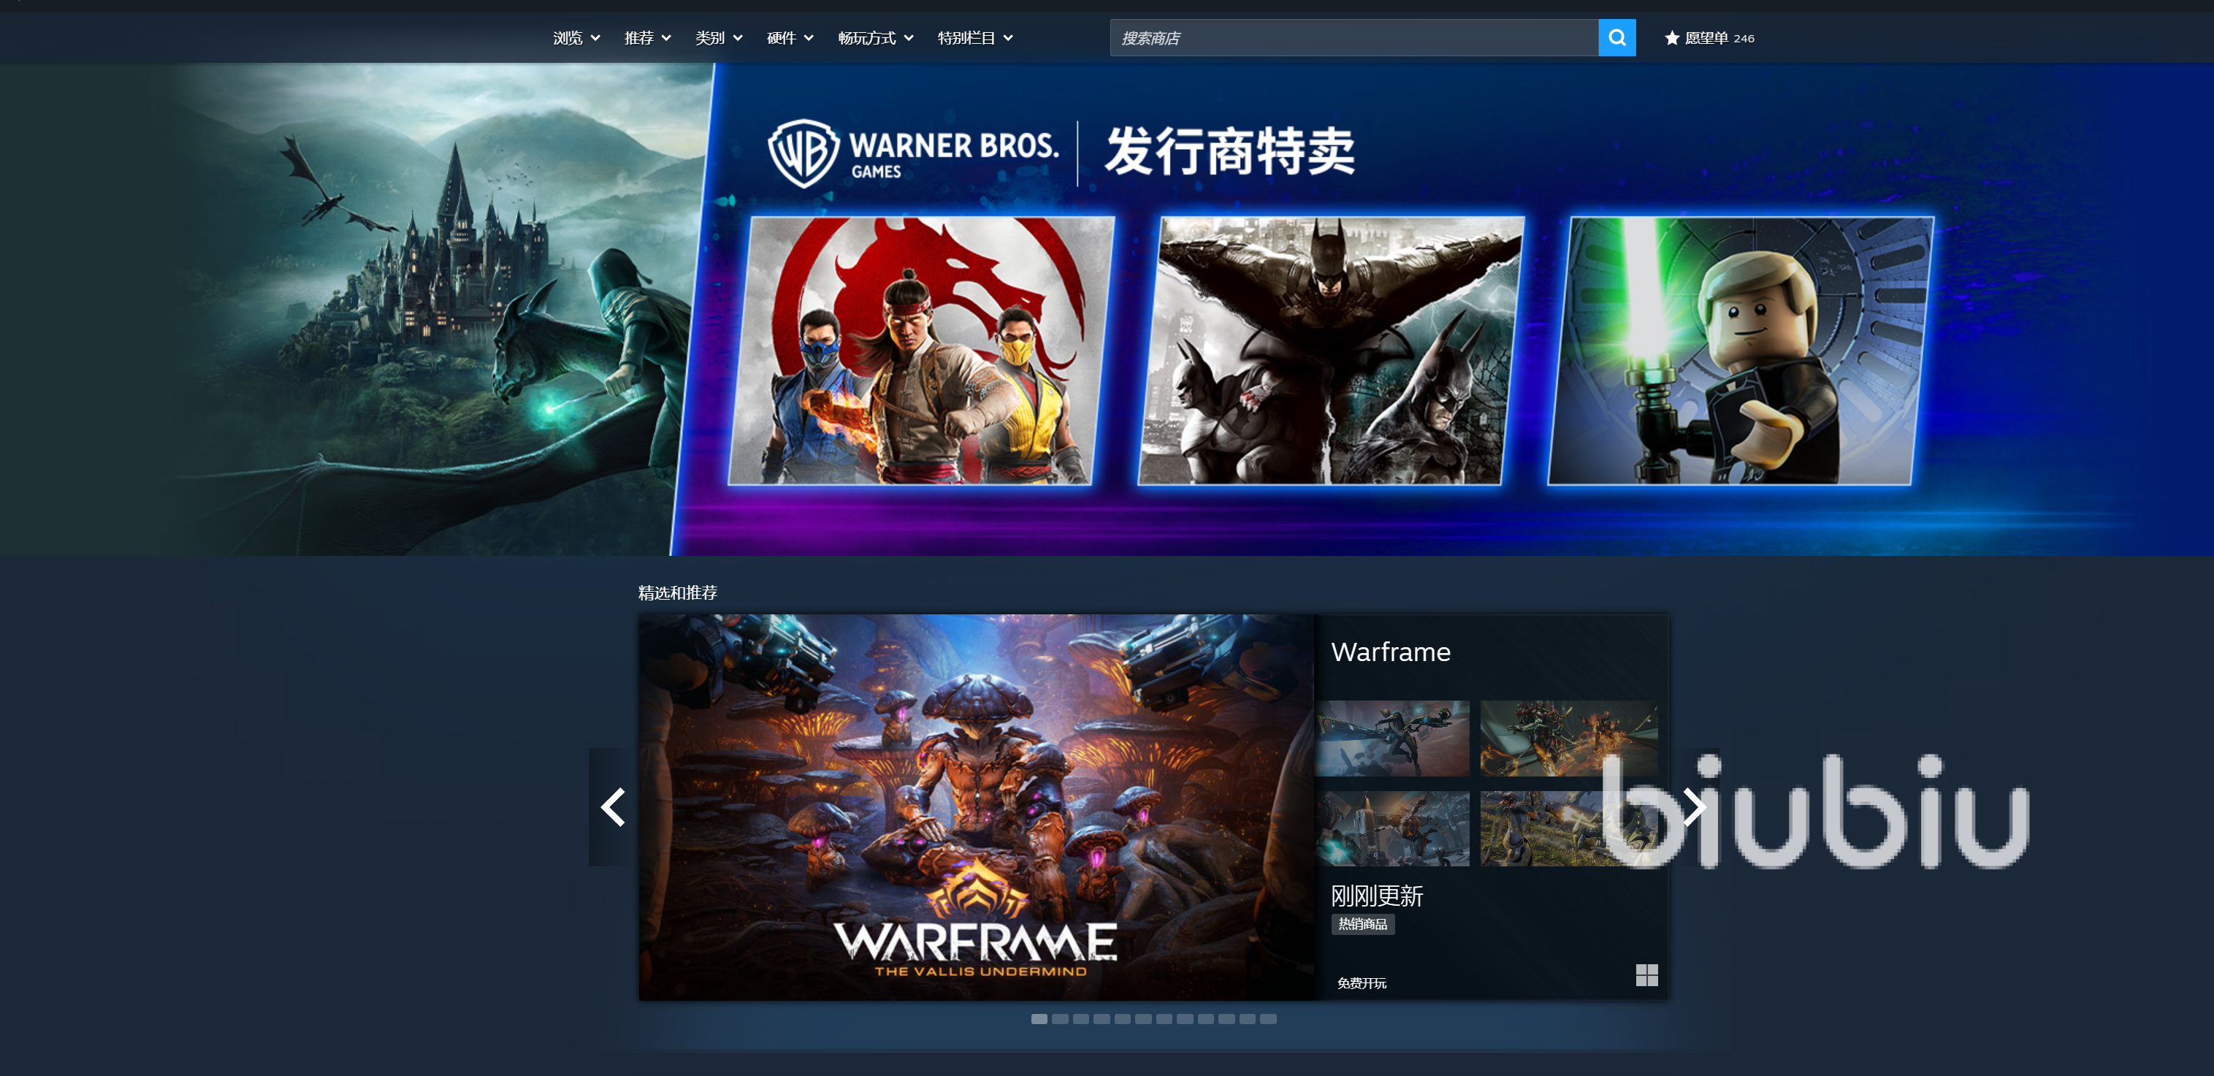Open the 硬件 menu
Viewport: 2214px width, 1076px height.
tap(789, 38)
